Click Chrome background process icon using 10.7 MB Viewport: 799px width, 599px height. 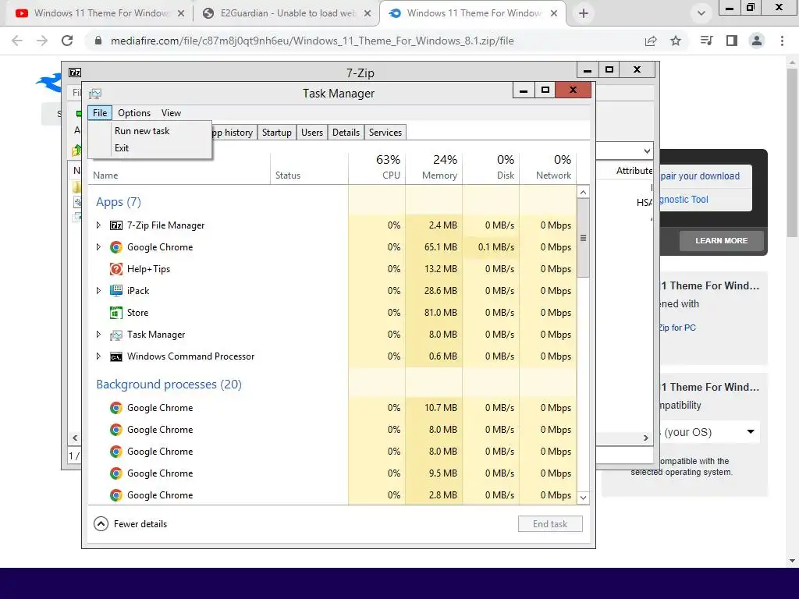click(116, 408)
